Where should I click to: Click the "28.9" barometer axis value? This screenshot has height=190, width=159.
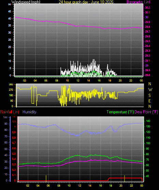pyautogui.click(x=147, y=70)
